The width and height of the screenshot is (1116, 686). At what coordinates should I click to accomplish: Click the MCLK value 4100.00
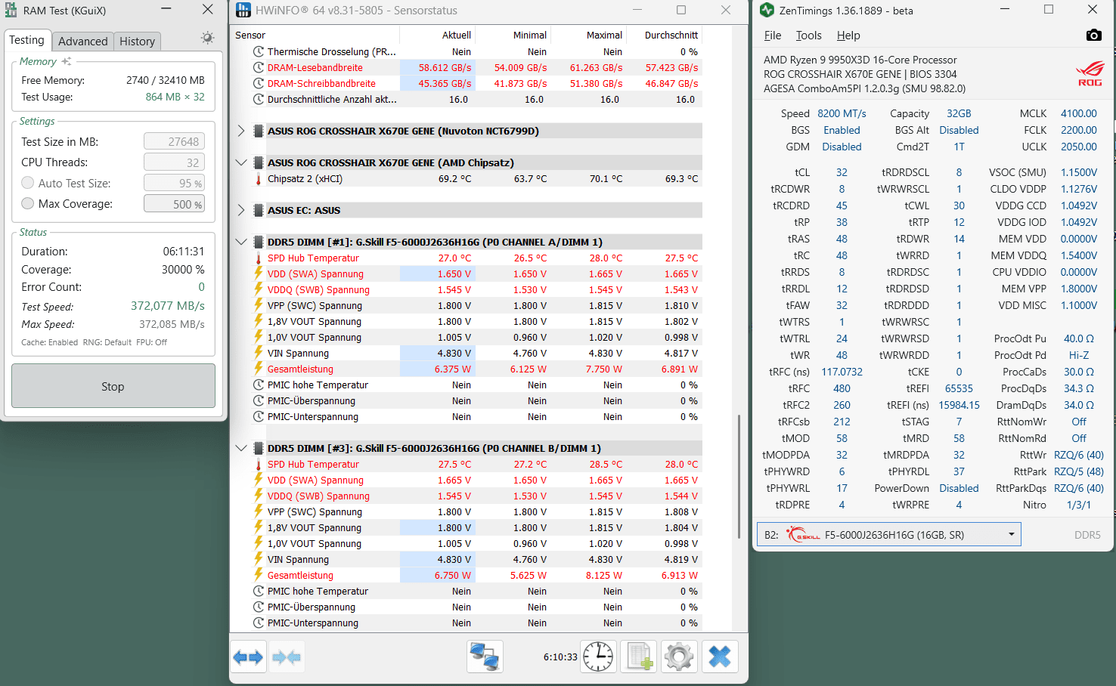pos(1079,113)
